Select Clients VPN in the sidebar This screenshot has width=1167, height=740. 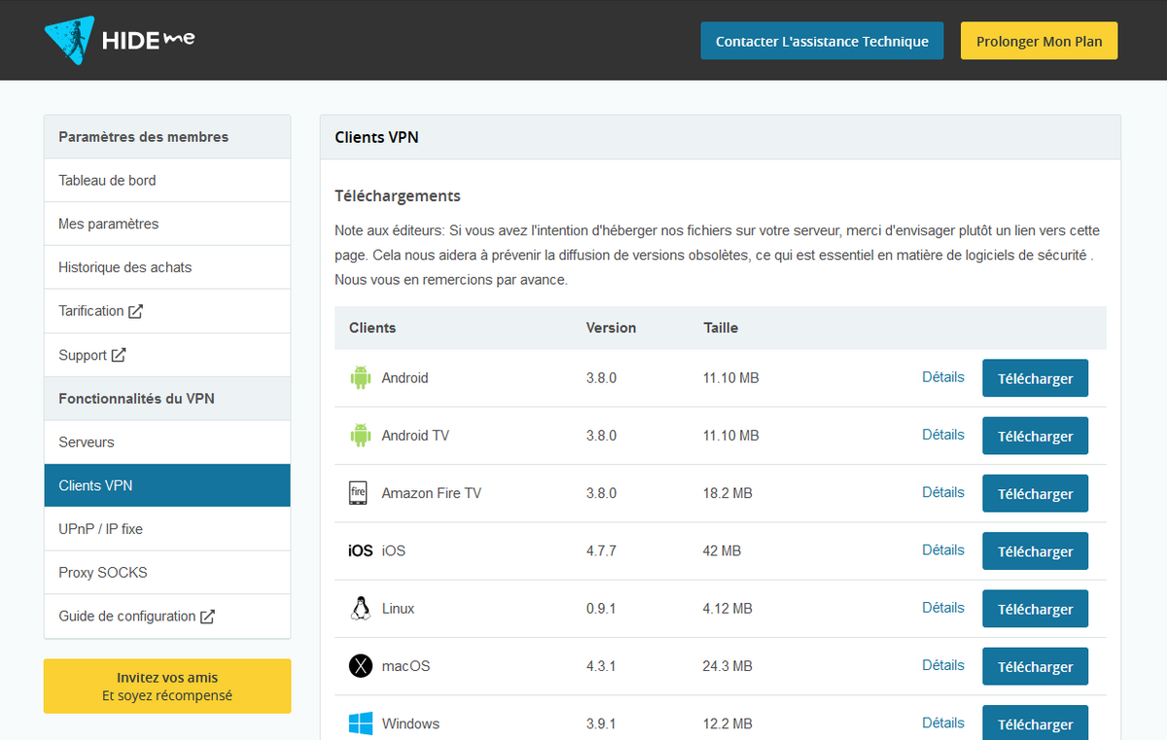167,485
